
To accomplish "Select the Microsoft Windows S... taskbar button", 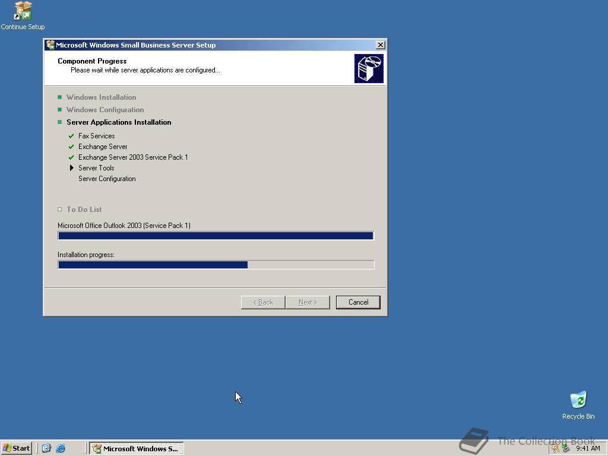I will coord(137,449).
